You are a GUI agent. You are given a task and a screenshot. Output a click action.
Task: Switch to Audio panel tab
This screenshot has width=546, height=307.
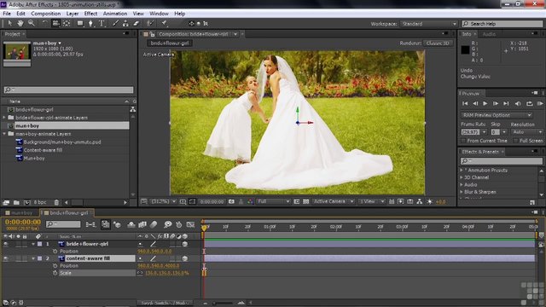[489, 34]
